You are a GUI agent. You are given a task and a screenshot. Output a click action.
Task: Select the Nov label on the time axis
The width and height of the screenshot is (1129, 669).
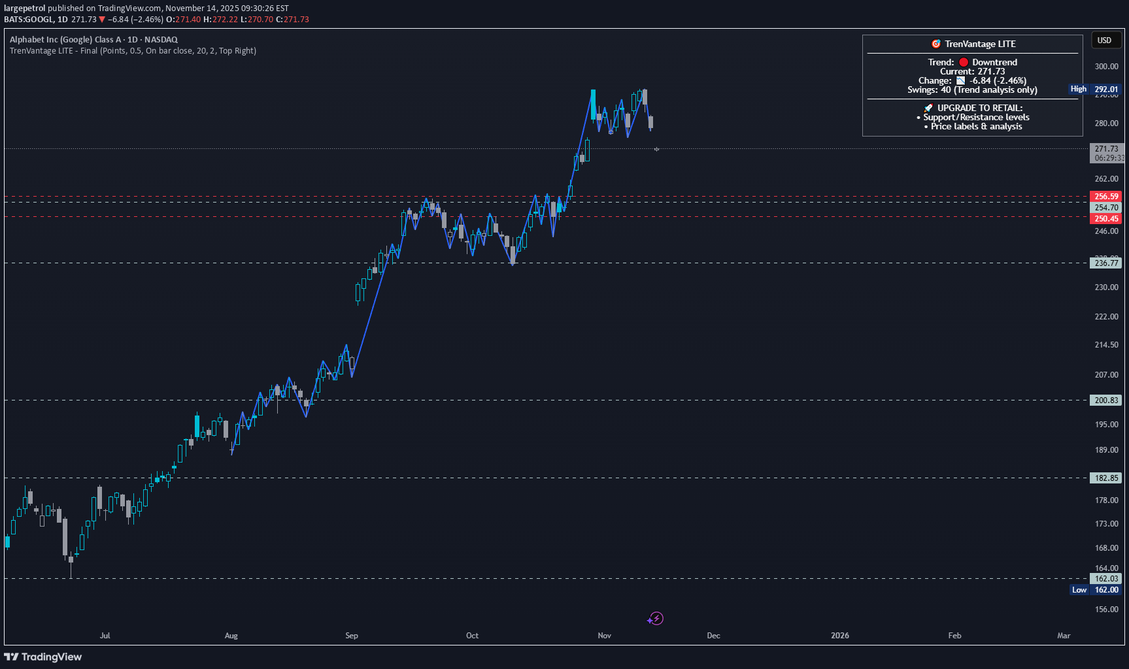click(604, 635)
